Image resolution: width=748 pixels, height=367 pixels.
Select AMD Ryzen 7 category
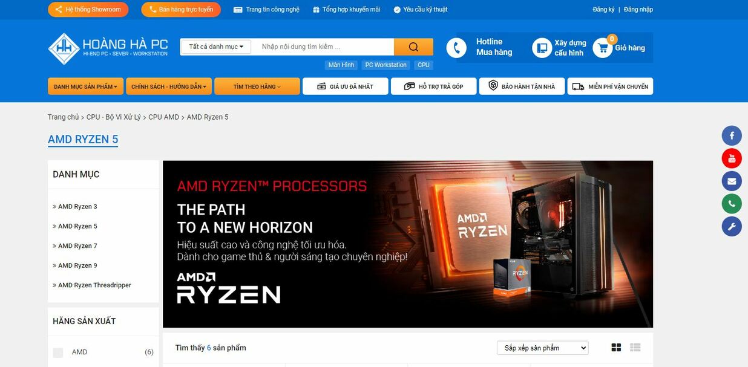click(77, 246)
